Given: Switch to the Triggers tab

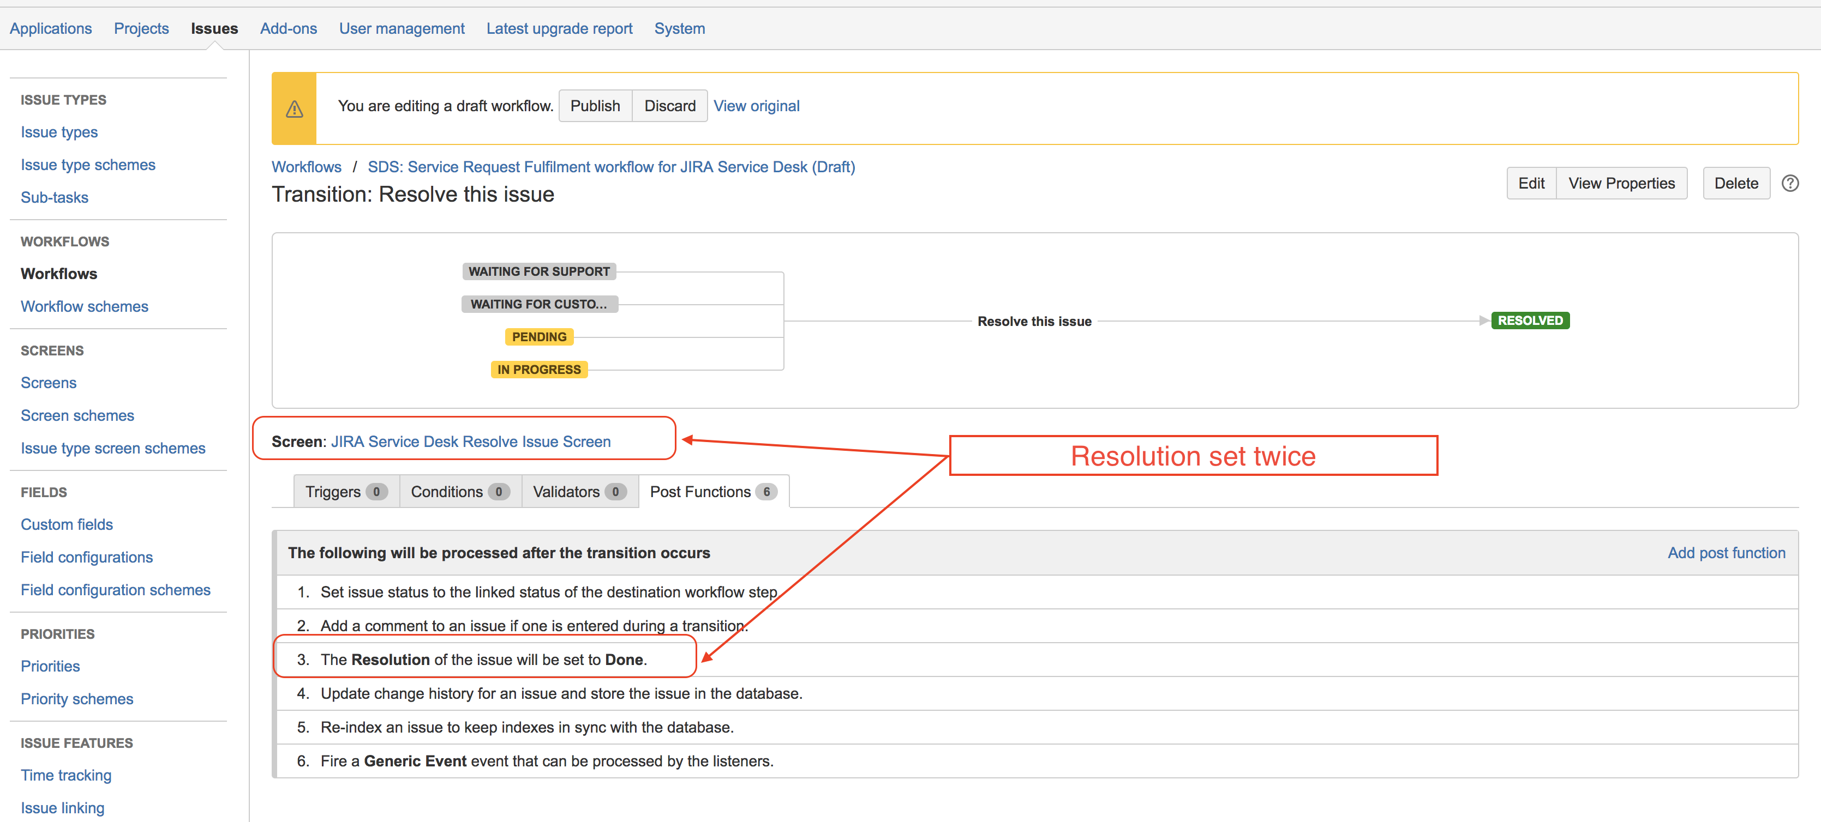Looking at the screenshot, I should 346,492.
